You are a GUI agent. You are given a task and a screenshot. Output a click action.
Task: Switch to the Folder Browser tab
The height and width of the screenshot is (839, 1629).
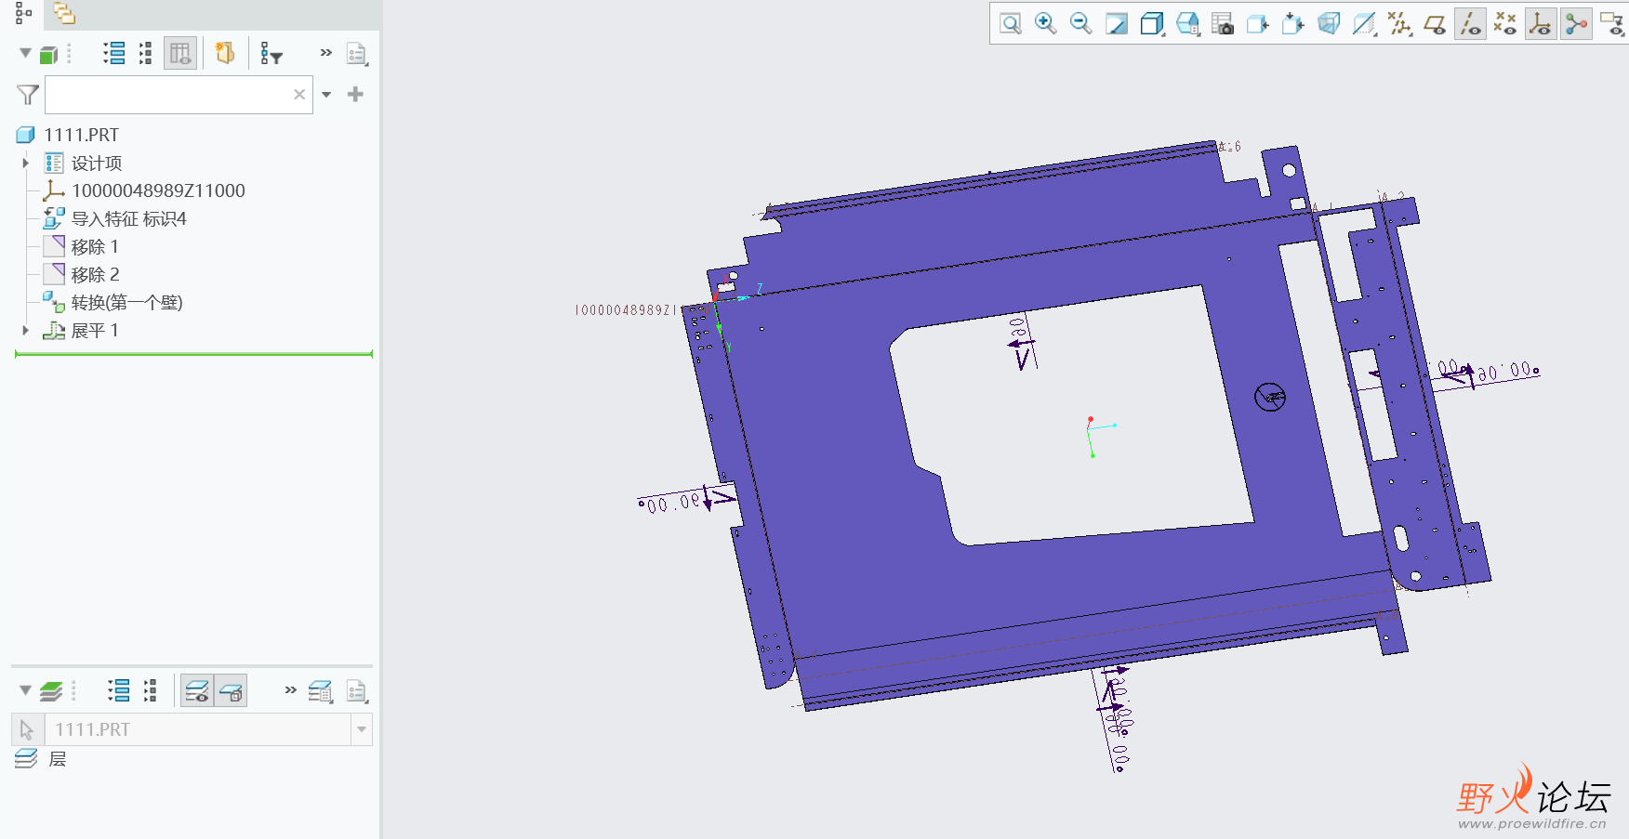(64, 13)
